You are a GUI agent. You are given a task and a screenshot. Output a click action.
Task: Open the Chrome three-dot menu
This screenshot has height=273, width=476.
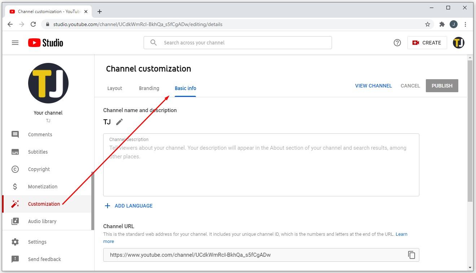(466, 25)
